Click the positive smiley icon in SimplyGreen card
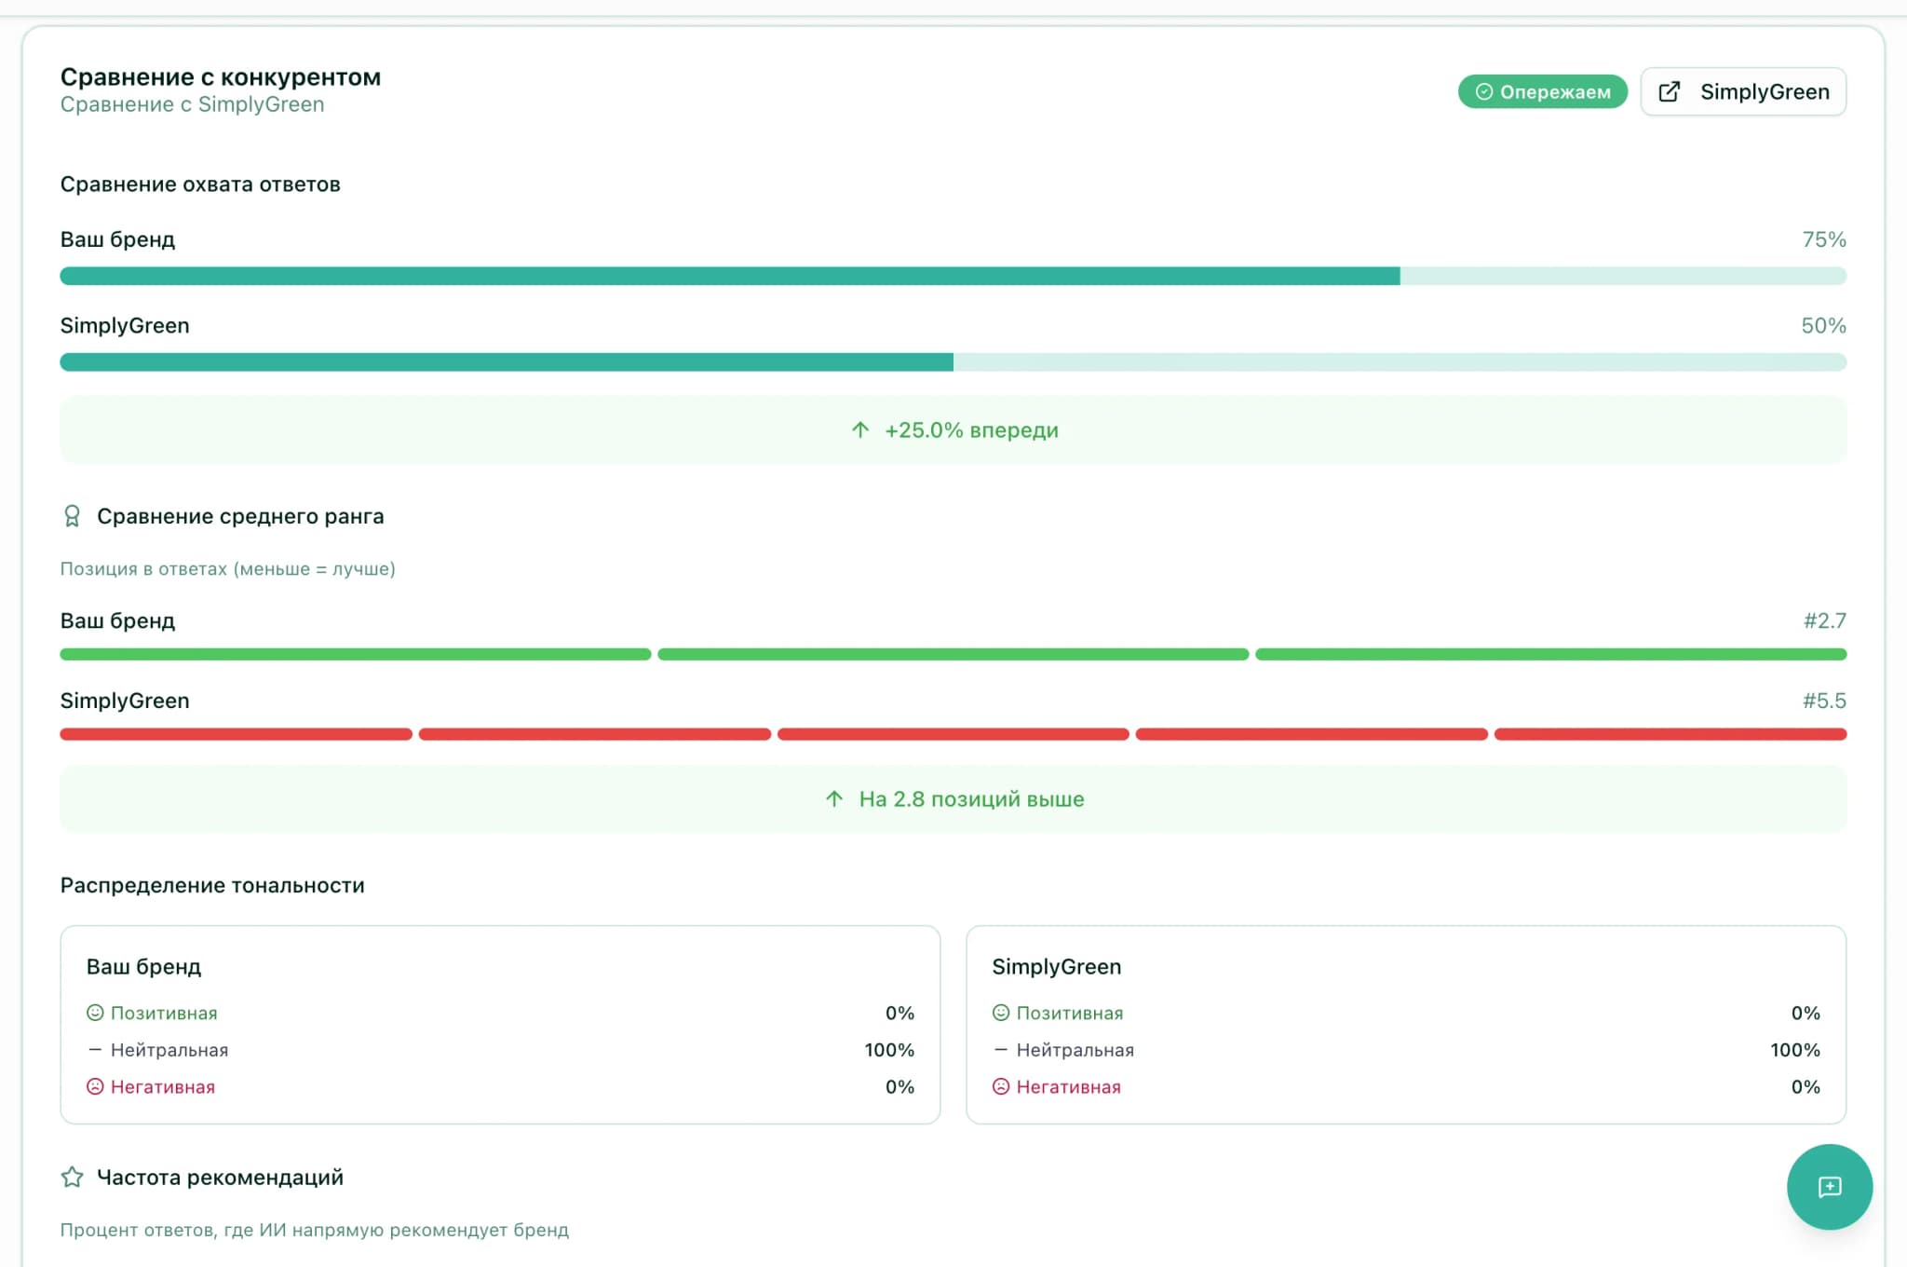Viewport: 1907px width, 1267px height. click(1001, 1013)
